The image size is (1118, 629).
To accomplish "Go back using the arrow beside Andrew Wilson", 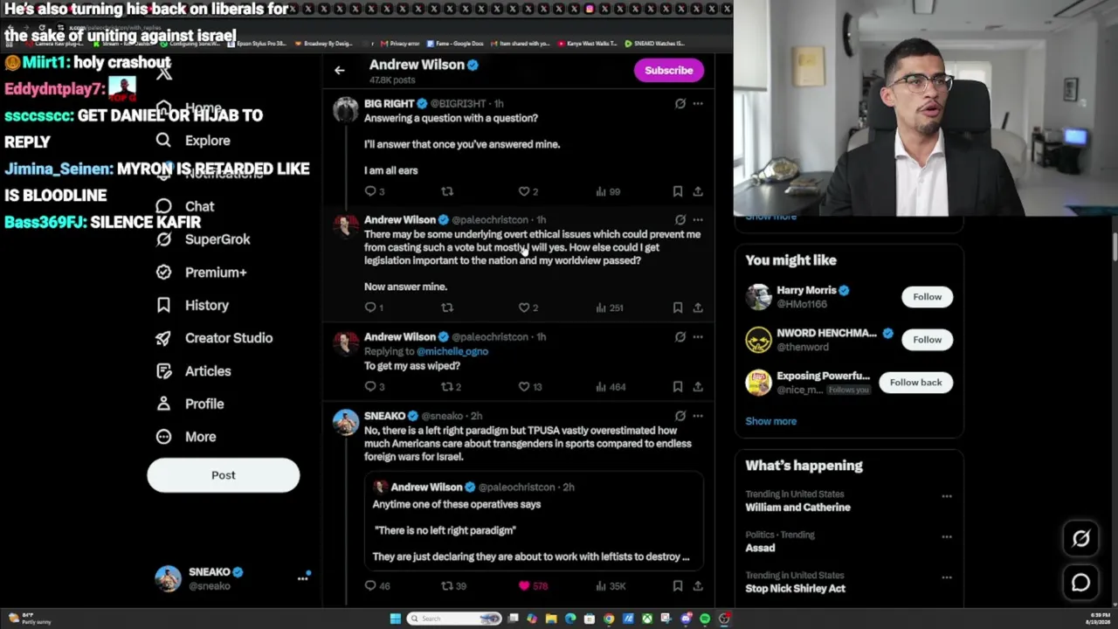I will [340, 70].
